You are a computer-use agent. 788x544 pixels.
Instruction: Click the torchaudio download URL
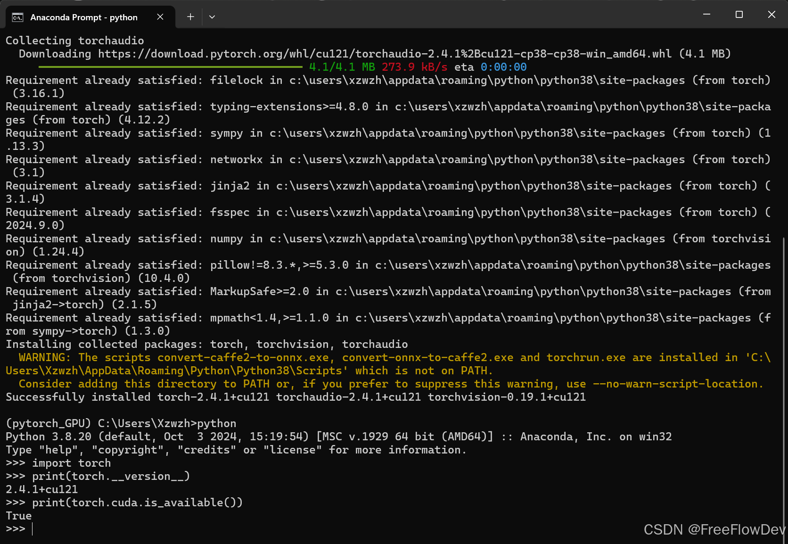[385, 54]
